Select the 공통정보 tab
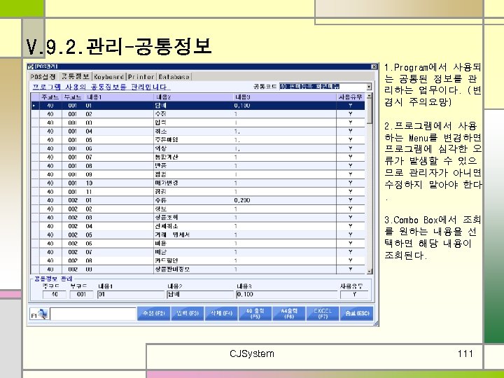Viewport: 504px width, 378px height. coord(75,76)
